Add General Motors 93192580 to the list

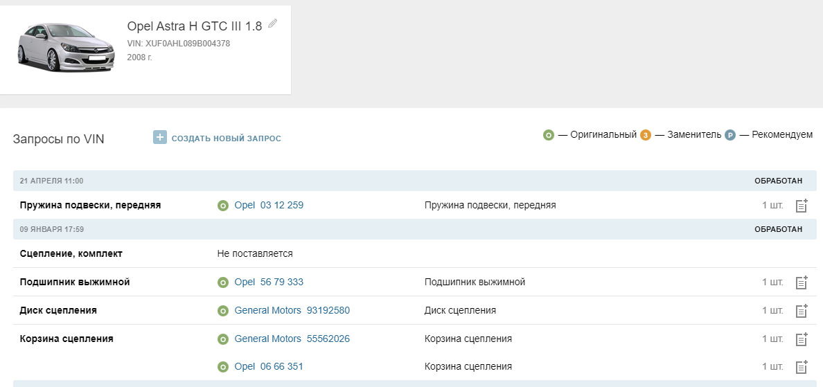tap(802, 311)
